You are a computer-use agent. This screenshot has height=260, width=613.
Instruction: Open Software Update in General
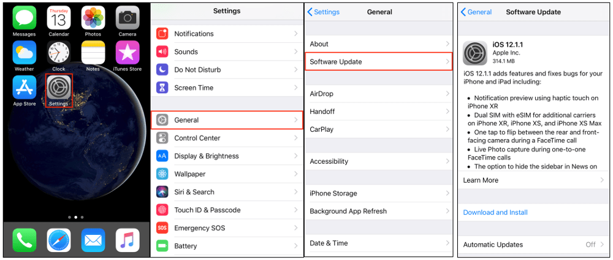(378, 62)
